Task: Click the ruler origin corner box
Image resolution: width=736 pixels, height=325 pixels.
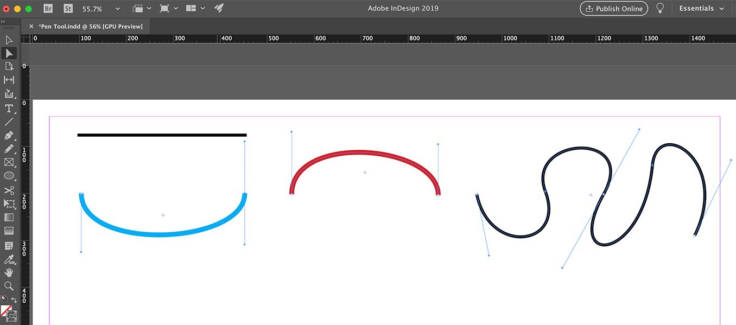Action: [x=25, y=39]
